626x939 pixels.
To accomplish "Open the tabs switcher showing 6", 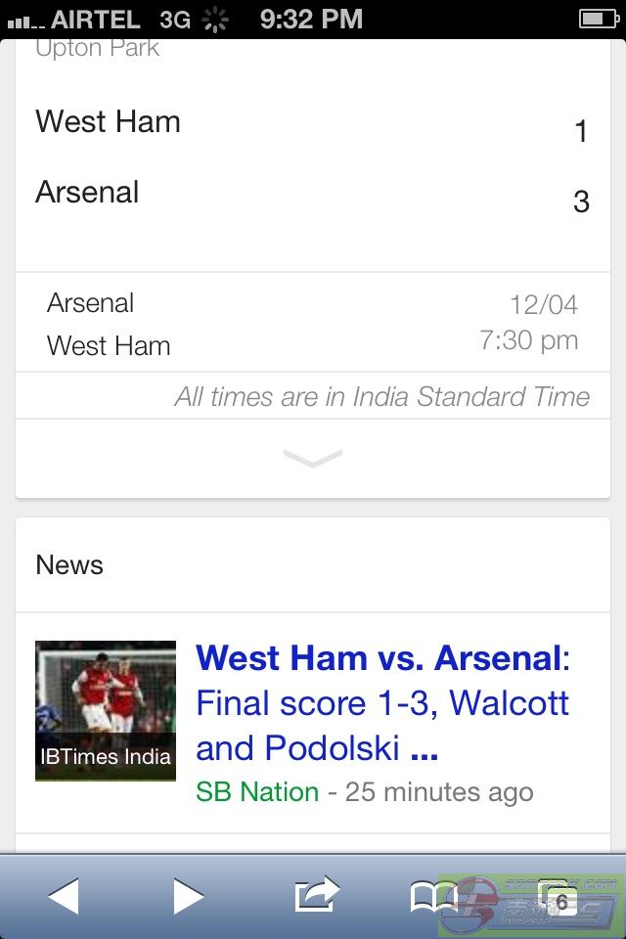I will [x=559, y=898].
